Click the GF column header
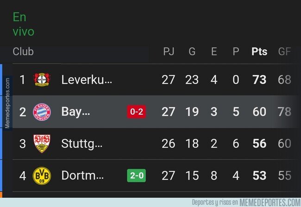Viewport: 301px width, 207px height. tap(284, 52)
